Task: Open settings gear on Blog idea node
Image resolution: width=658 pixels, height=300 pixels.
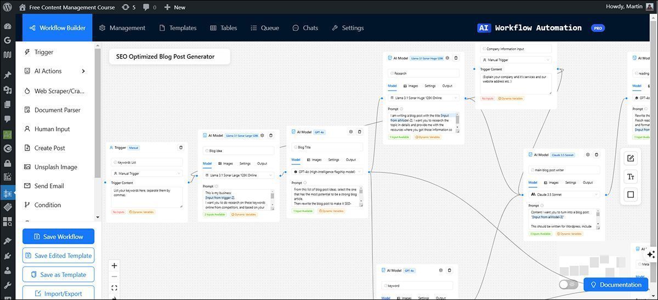Action: click(x=262, y=135)
